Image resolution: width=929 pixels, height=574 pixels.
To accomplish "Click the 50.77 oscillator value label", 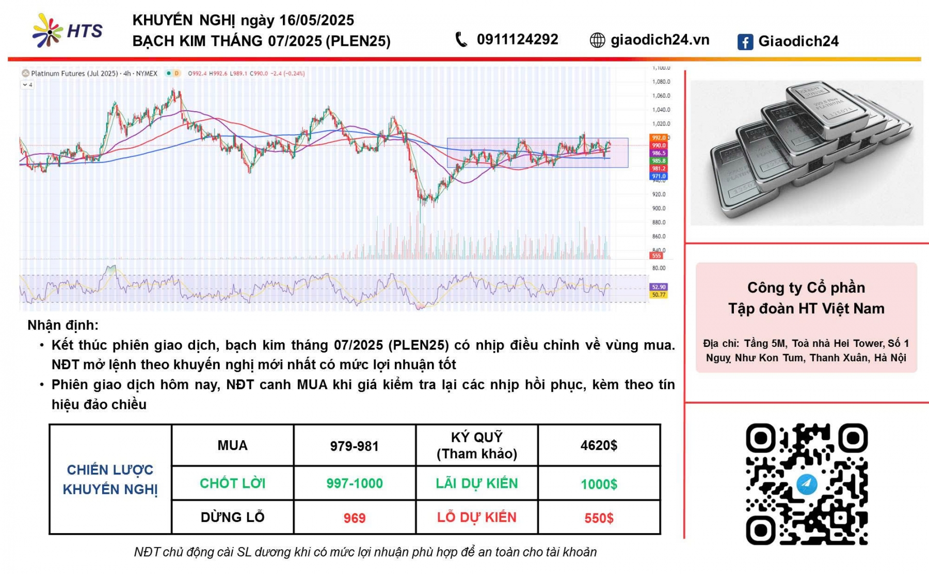I will [x=659, y=295].
